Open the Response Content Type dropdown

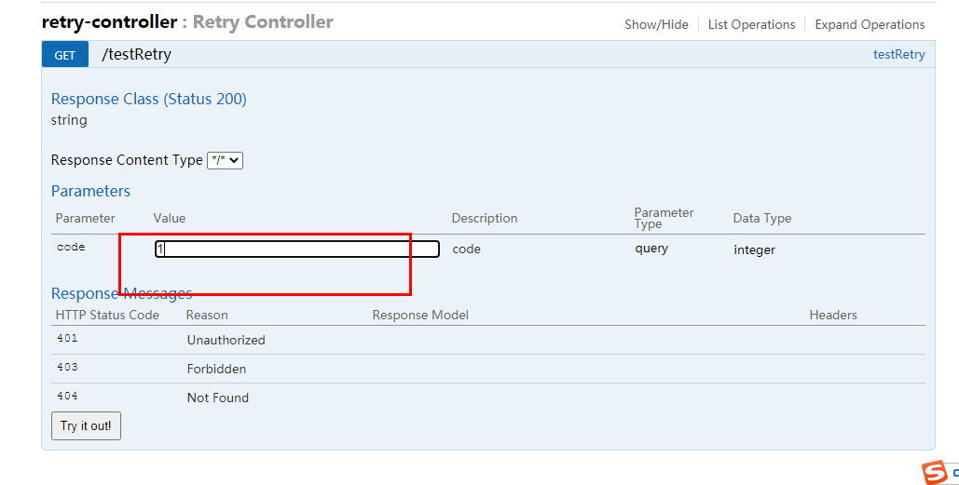[x=225, y=160]
